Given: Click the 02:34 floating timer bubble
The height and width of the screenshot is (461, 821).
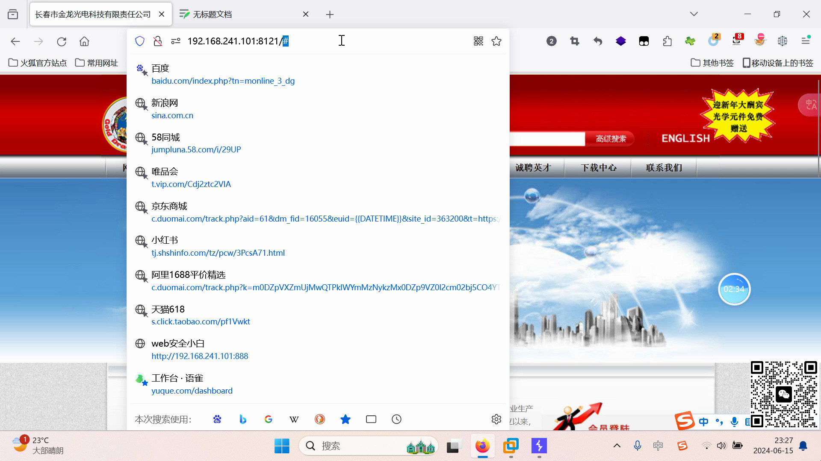Looking at the screenshot, I should (734, 289).
